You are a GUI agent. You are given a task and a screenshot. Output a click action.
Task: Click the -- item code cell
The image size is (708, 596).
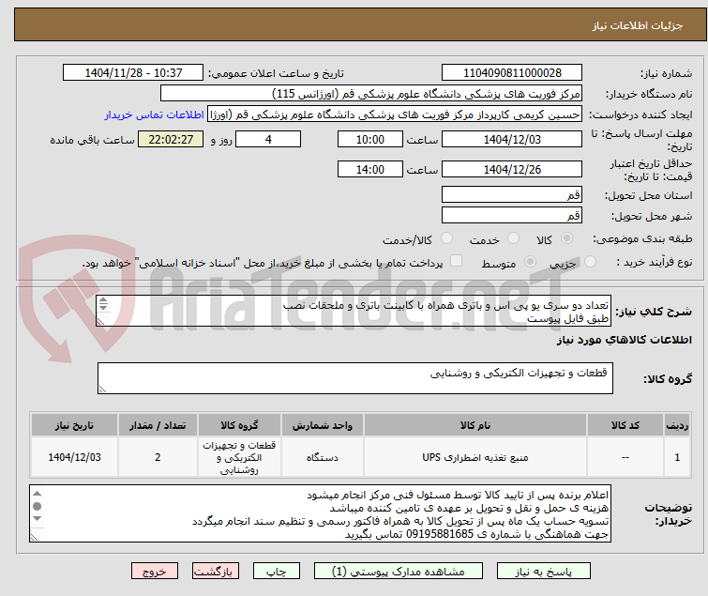pyautogui.click(x=625, y=457)
